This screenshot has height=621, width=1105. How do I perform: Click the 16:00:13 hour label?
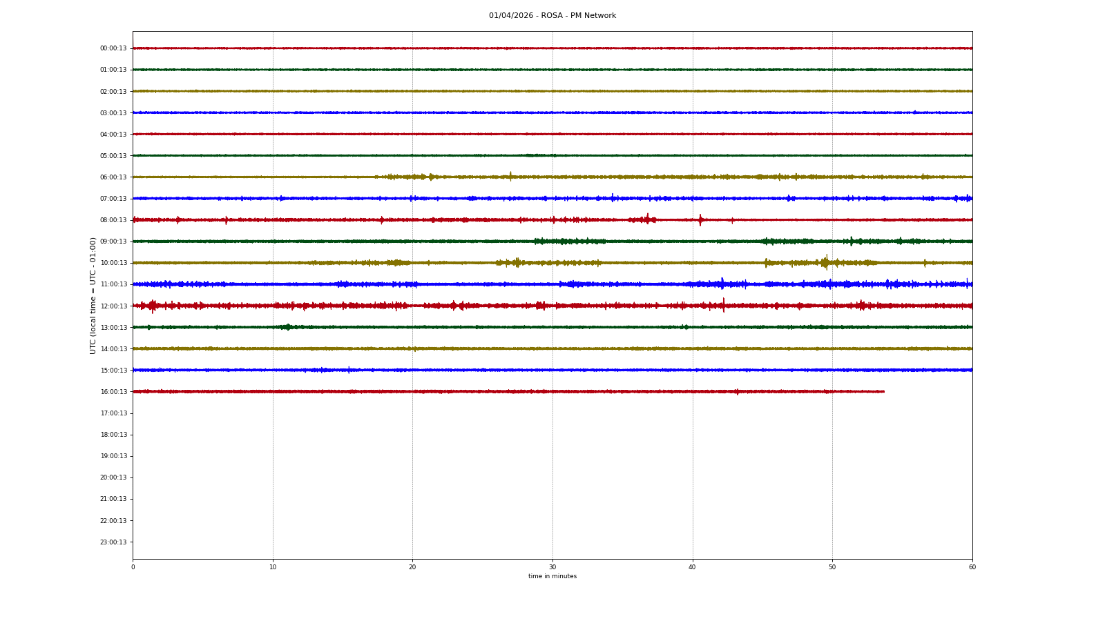coord(113,392)
